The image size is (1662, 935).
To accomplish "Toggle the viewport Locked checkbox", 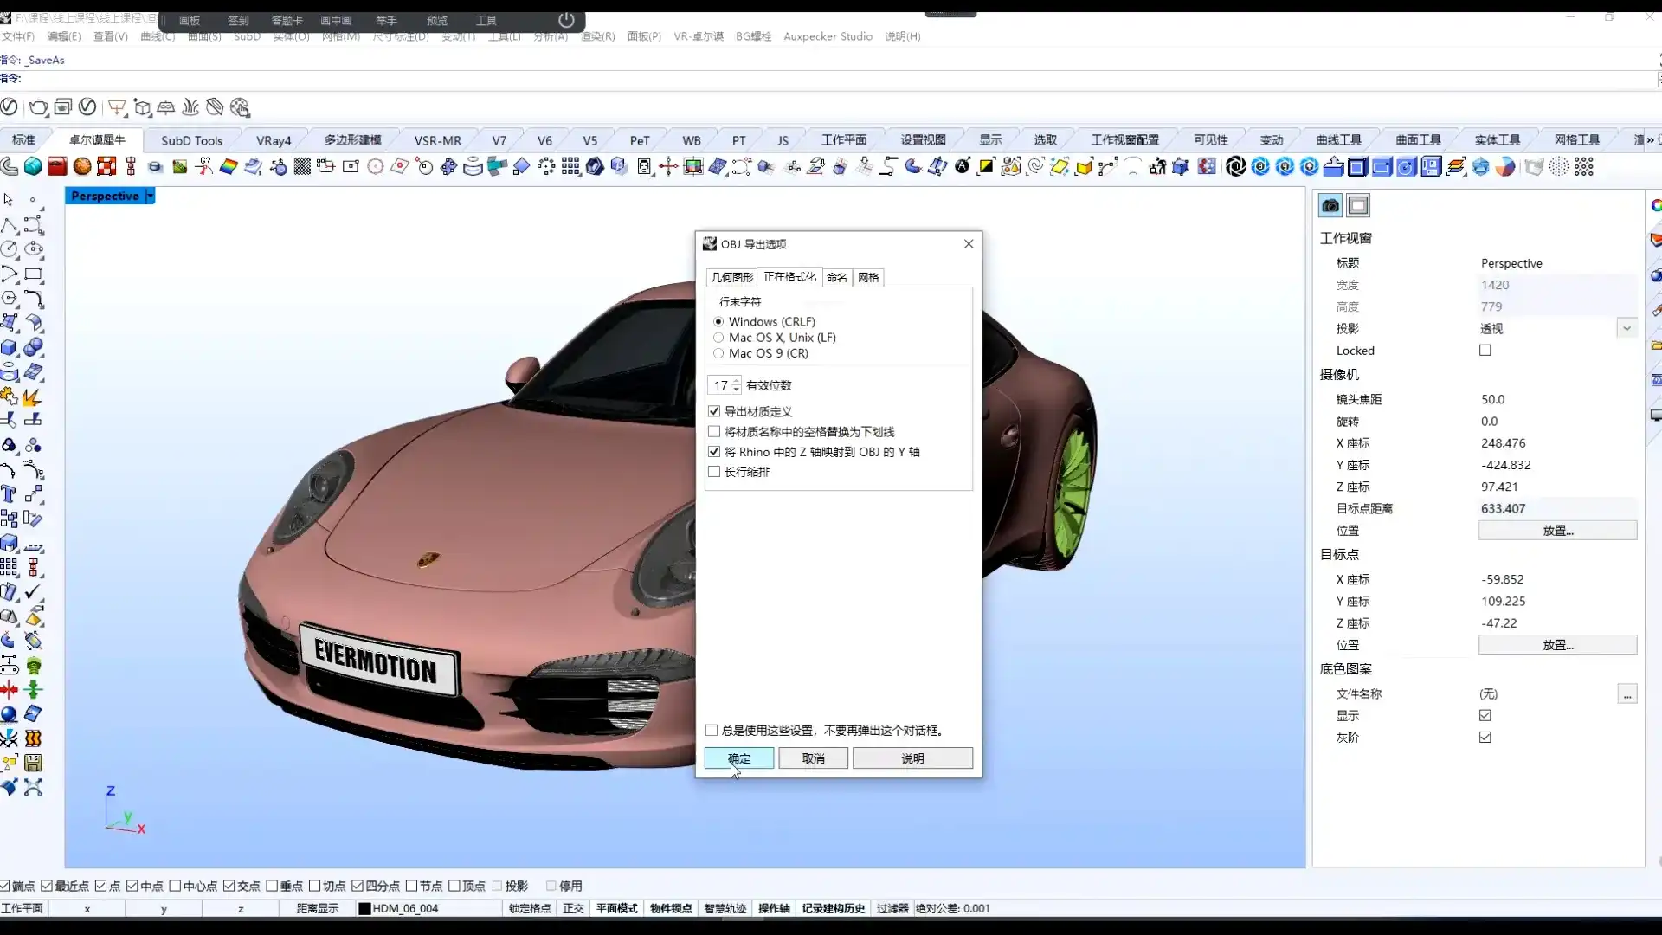I will click(1485, 351).
